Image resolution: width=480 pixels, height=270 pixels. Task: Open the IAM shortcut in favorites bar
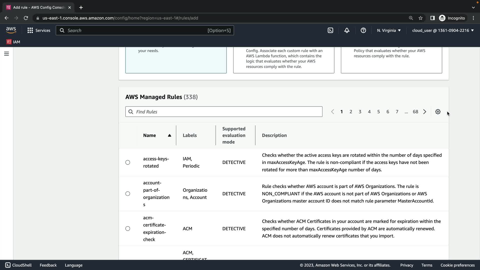point(13,42)
